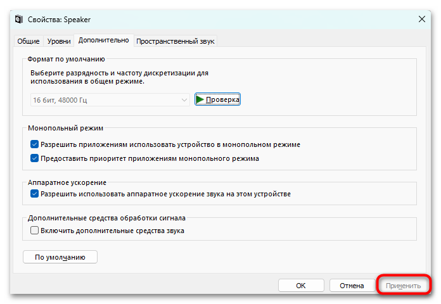
Task: Open the Уровни tab
Action: [x=59, y=41]
